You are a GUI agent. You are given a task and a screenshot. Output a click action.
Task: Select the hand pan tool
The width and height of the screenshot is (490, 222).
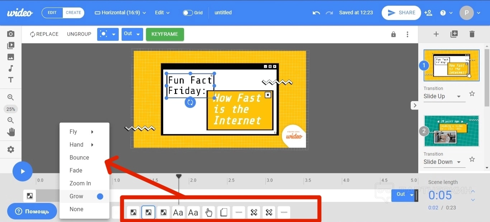(x=11, y=132)
